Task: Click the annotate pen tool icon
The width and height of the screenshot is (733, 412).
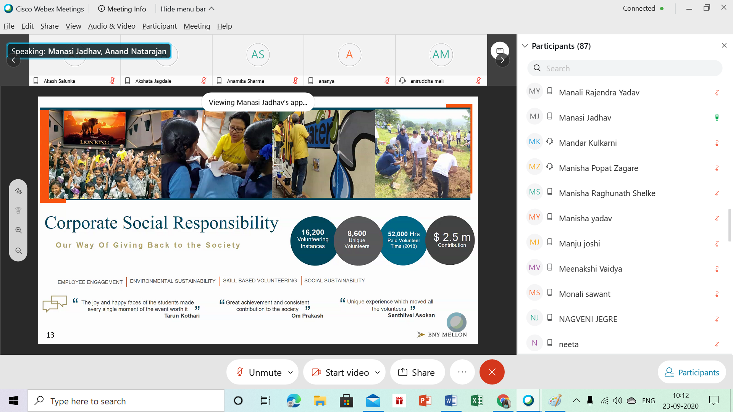Action: pyautogui.click(x=18, y=191)
